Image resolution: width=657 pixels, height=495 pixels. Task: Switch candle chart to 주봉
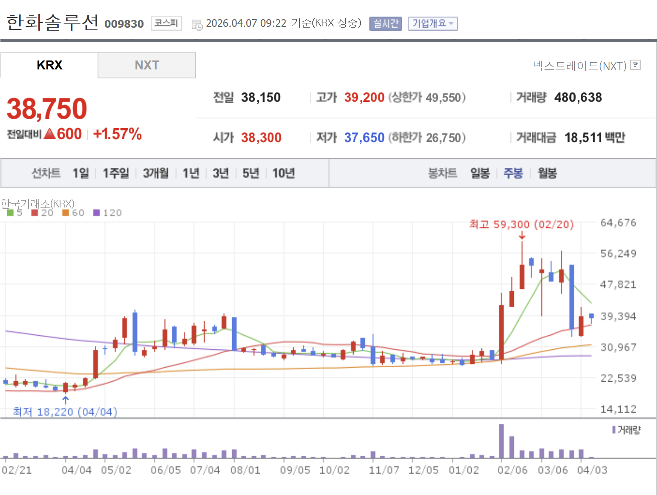coord(513,173)
